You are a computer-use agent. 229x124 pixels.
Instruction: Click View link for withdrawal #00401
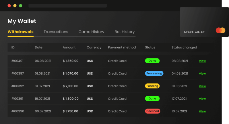[x=202, y=61]
